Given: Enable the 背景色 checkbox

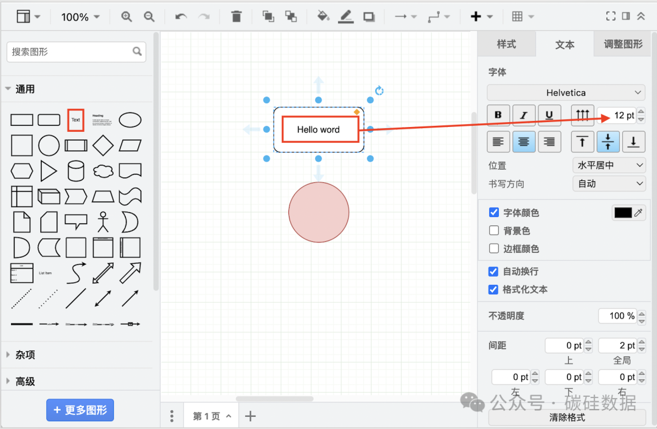Looking at the screenshot, I should [494, 231].
